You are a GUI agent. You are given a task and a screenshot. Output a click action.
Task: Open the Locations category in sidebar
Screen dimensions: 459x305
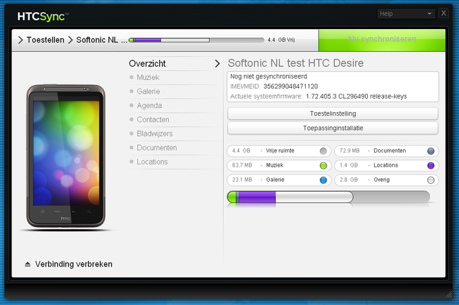pyautogui.click(x=152, y=161)
